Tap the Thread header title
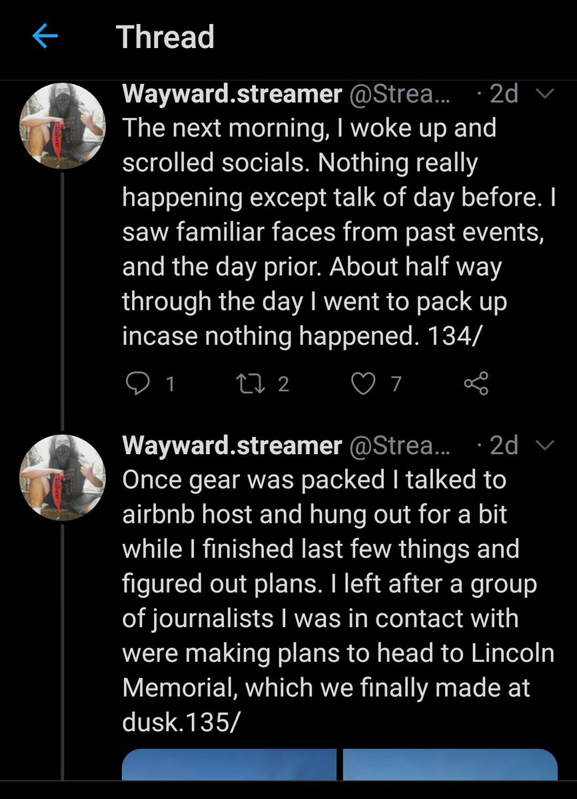Image resolution: width=577 pixels, height=799 pixels. tap(166, 37)
